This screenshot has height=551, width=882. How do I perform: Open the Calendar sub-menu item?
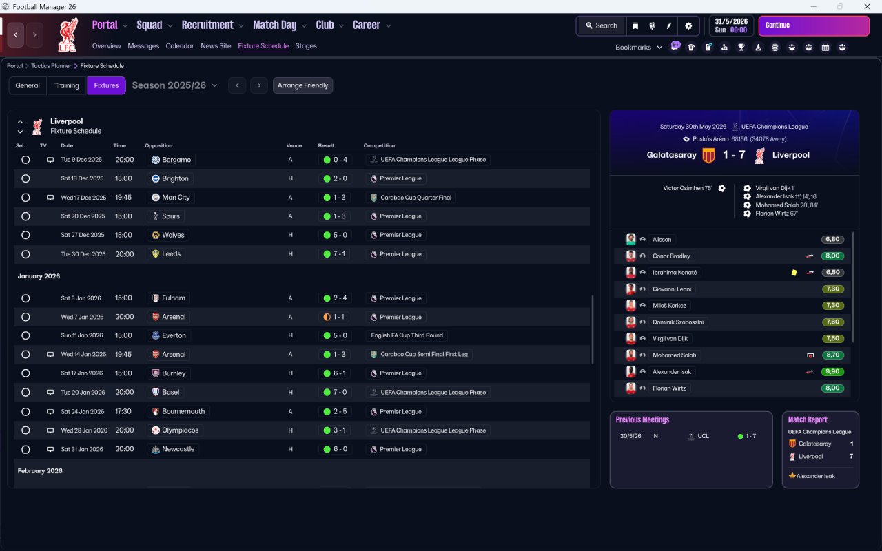[x=180, y=46]
